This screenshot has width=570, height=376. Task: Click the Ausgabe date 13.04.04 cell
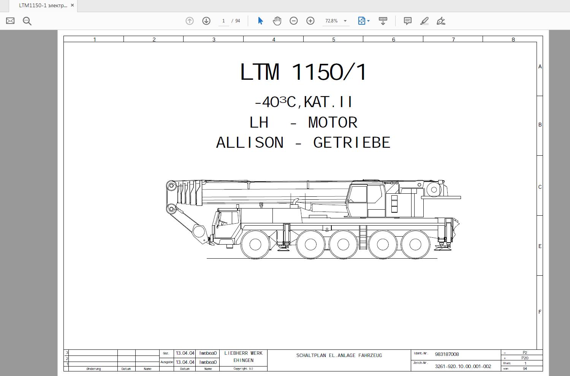[x=185, y=362]
